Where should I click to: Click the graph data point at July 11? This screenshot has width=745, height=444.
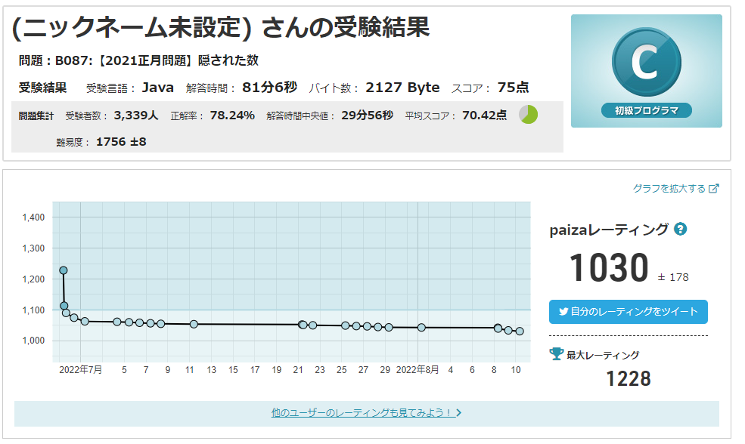point(194,324)
